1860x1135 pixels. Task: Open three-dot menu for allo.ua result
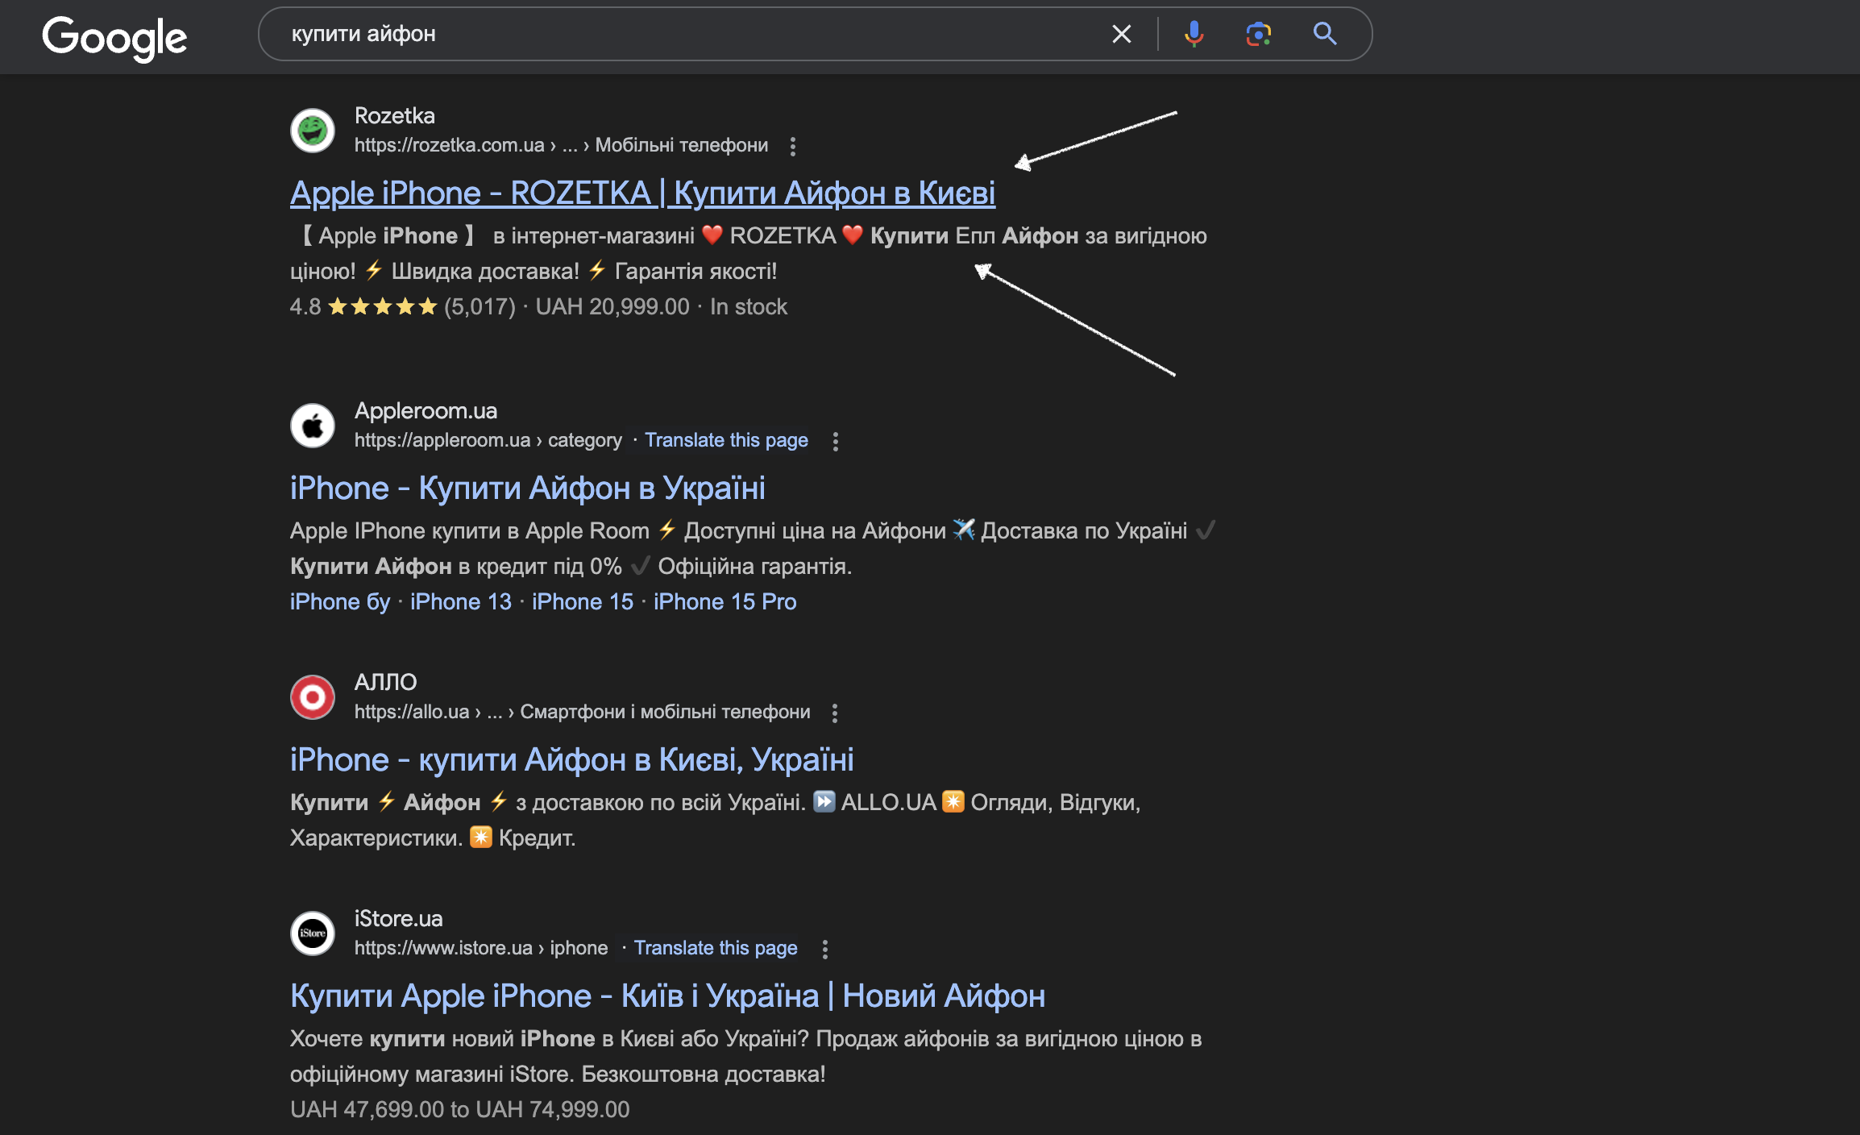click(835, 713)
